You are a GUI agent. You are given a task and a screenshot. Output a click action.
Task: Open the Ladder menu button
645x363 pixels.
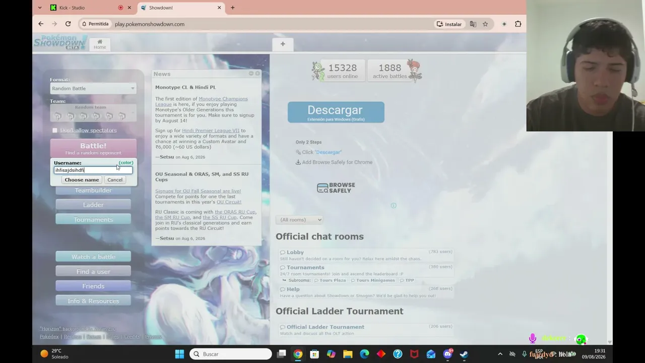(93, 205)
